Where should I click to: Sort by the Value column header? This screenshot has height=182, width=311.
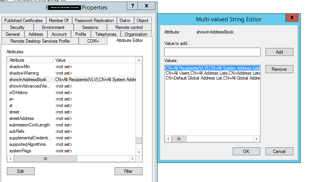[94, 60]
